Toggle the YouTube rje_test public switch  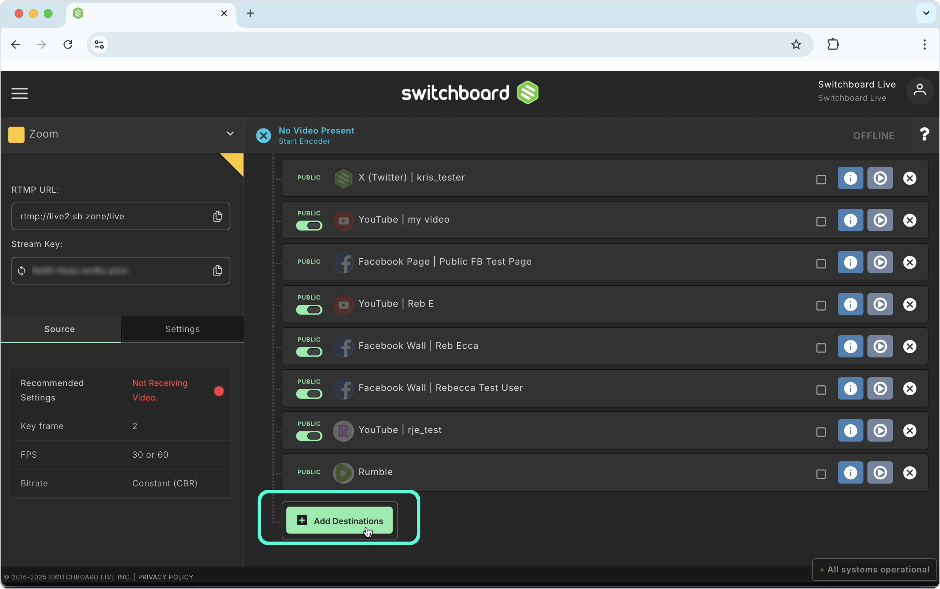(309, 436)
